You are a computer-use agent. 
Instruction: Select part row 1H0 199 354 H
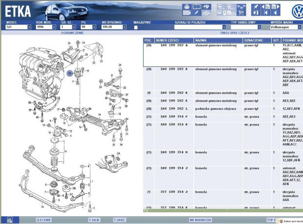[223, 158]
